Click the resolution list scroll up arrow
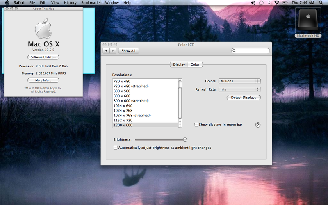The height and width of the screenshot is (205, 328). coord(180,121)
